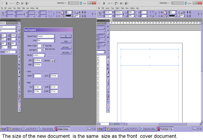The width and height of the screenshot is (203, 140).
Task: Open View menu in Untitled-1 window
Action: [x=127, y=8]
